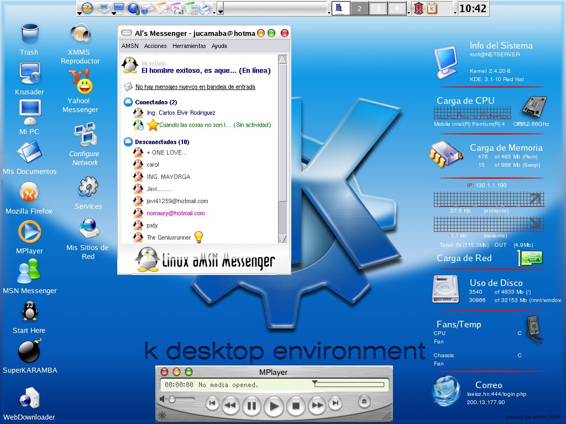Open the Configure Network desktop icon
This screenshot has height=424, width=566.
click(85, 134)
